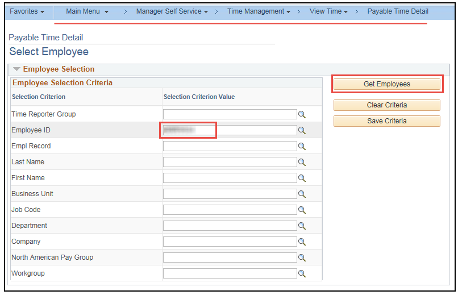Open lookup icon for Company
Viewport: 458px width, 295px height.
coord(302,242)
